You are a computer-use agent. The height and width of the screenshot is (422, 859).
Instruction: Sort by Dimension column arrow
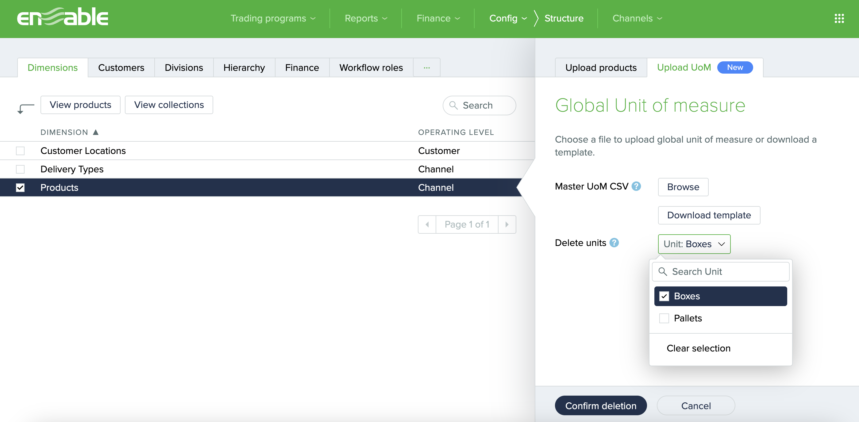tap(96, 132)
